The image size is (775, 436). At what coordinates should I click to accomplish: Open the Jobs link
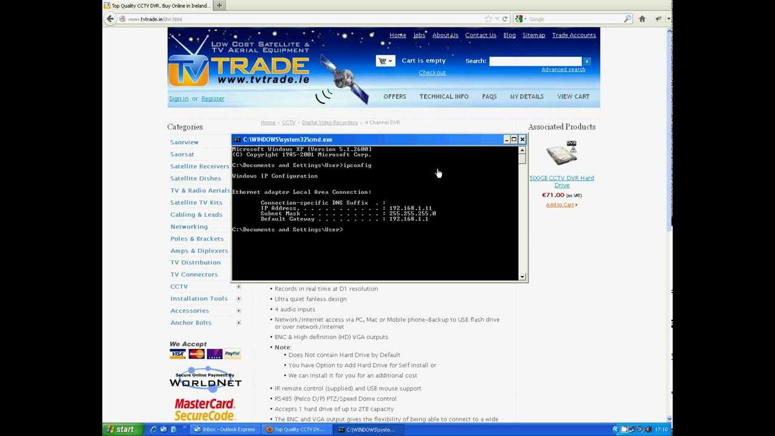(x=419, y=35)
